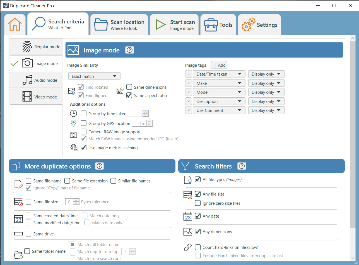Open Display only dropdown for Model tag
Image resolution: width=359 pixels, height=265 pixels.
point(266,92)
